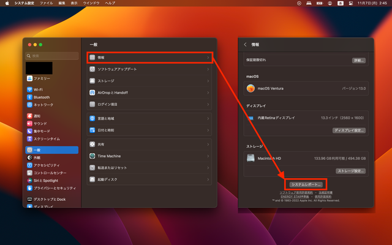Expand ストレージ row chevron in 一般
This screenshot has height=245, width=392.
208,81
